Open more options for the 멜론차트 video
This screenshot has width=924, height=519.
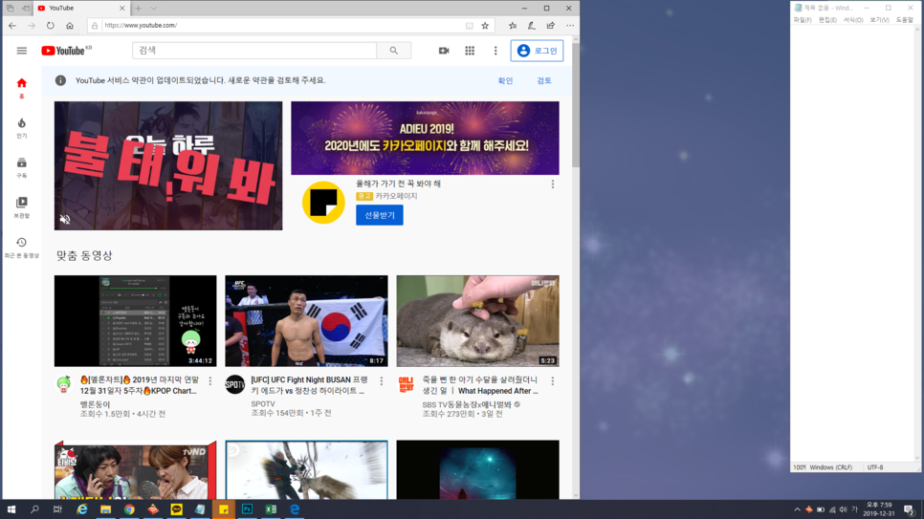pyautogui.click(x=210, y=381)
